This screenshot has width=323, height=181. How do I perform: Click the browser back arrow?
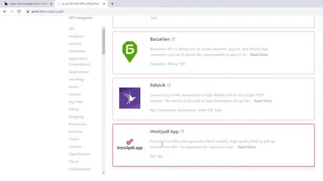(x=5, y=12)
